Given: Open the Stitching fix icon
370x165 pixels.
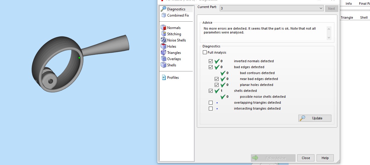Looking at the screenshot, I should pos(163,34).
